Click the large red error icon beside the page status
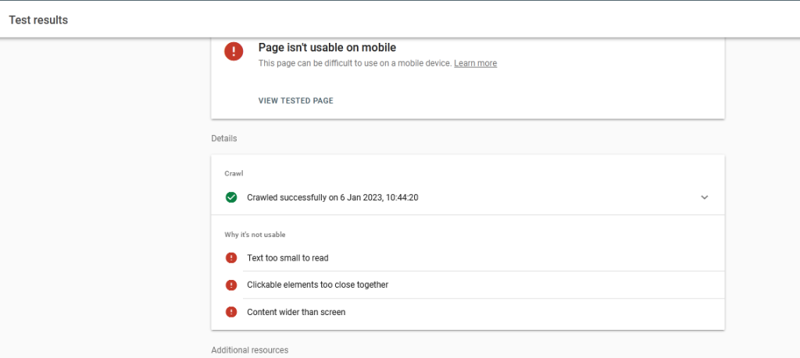The height and width of the screenshot is (358, 800). (x=234, y=51)
